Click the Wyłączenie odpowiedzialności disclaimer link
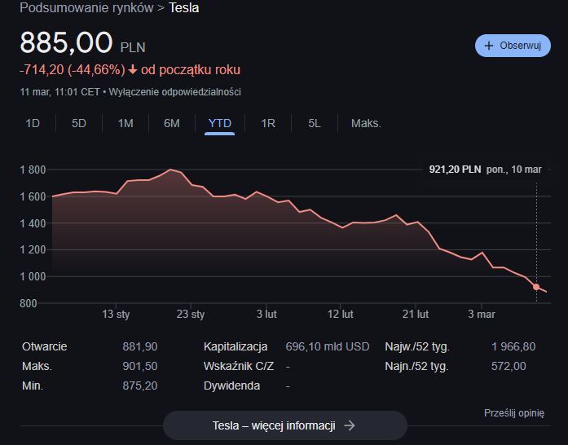Viewport: 568px width, 445px height. 174,92
